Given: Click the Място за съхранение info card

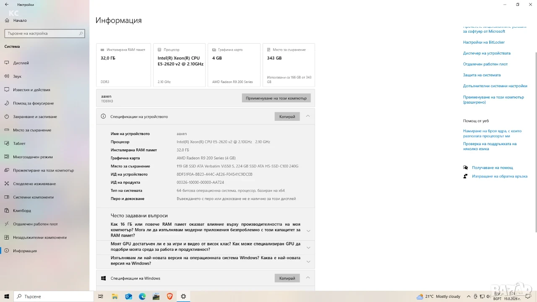Looking at the screenshot, I should (x=289, y=65).
